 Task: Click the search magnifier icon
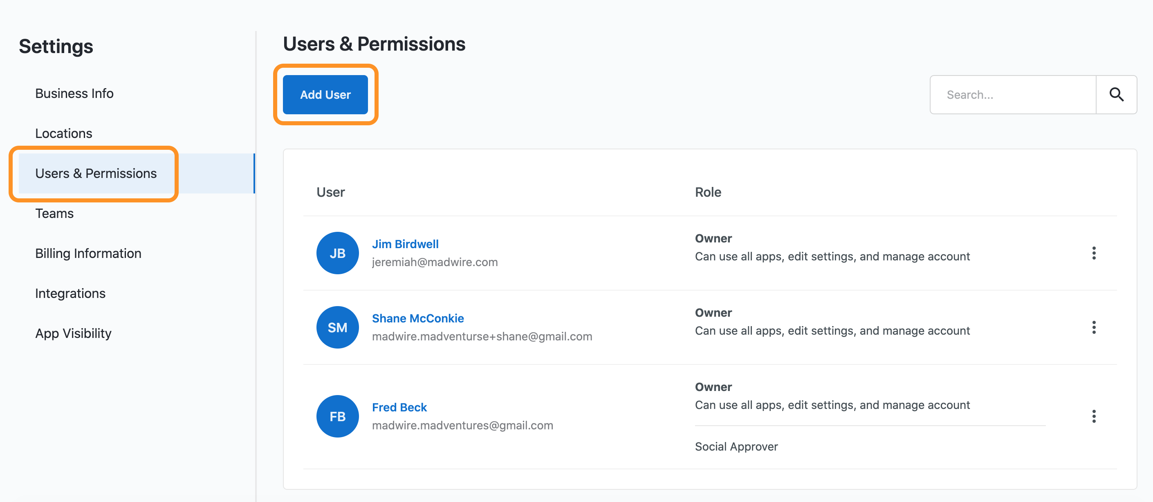pyautogui.click(x=1116, y=95)
